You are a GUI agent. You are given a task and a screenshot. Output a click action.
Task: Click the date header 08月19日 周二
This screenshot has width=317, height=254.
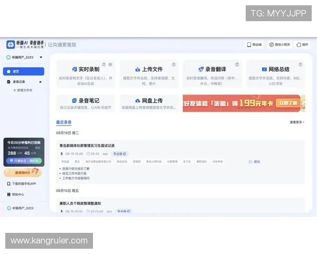coord(67,133)
